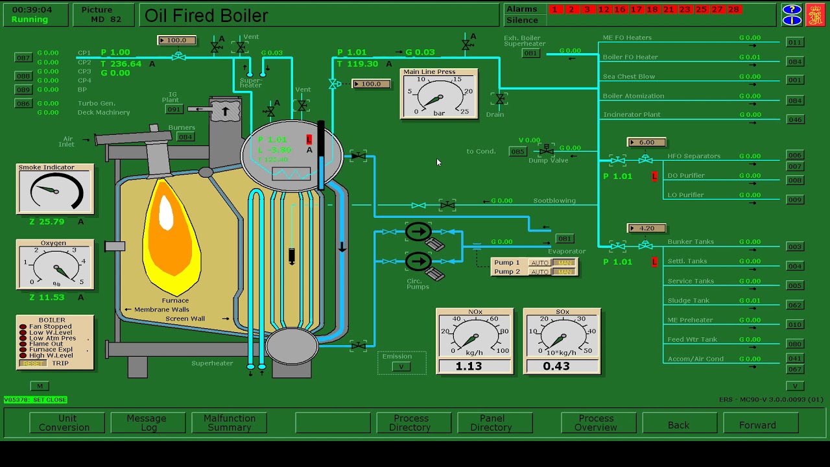
Task: Click lower circulation pump icon
Action: click(418, 261)
